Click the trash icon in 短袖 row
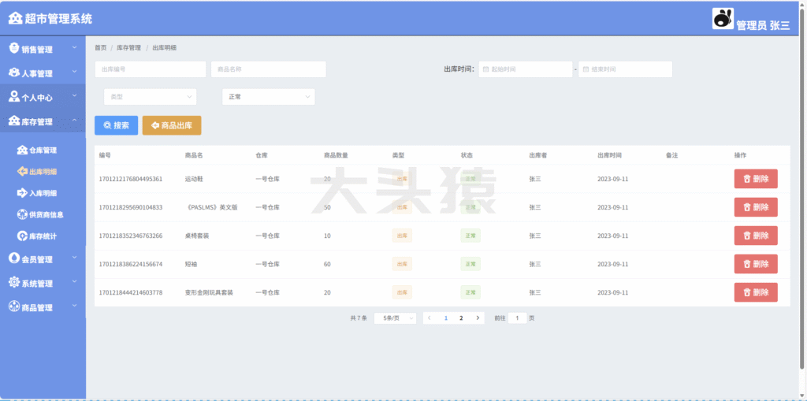The height and width of the screenshot is (401, 807). click(747, 264)
